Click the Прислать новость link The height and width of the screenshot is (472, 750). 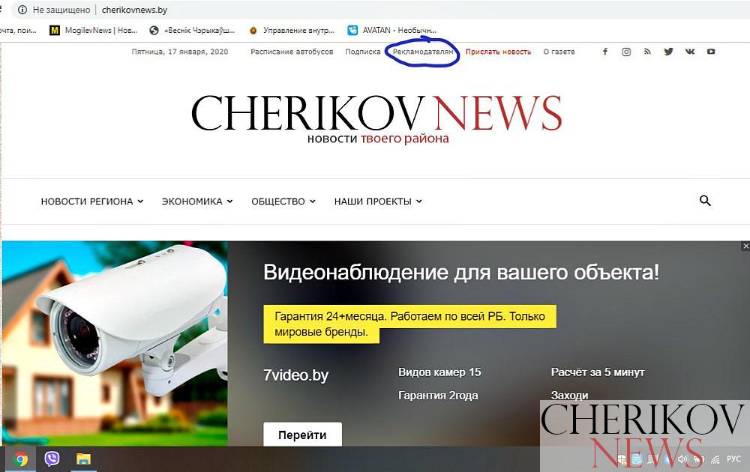(499, 52)
